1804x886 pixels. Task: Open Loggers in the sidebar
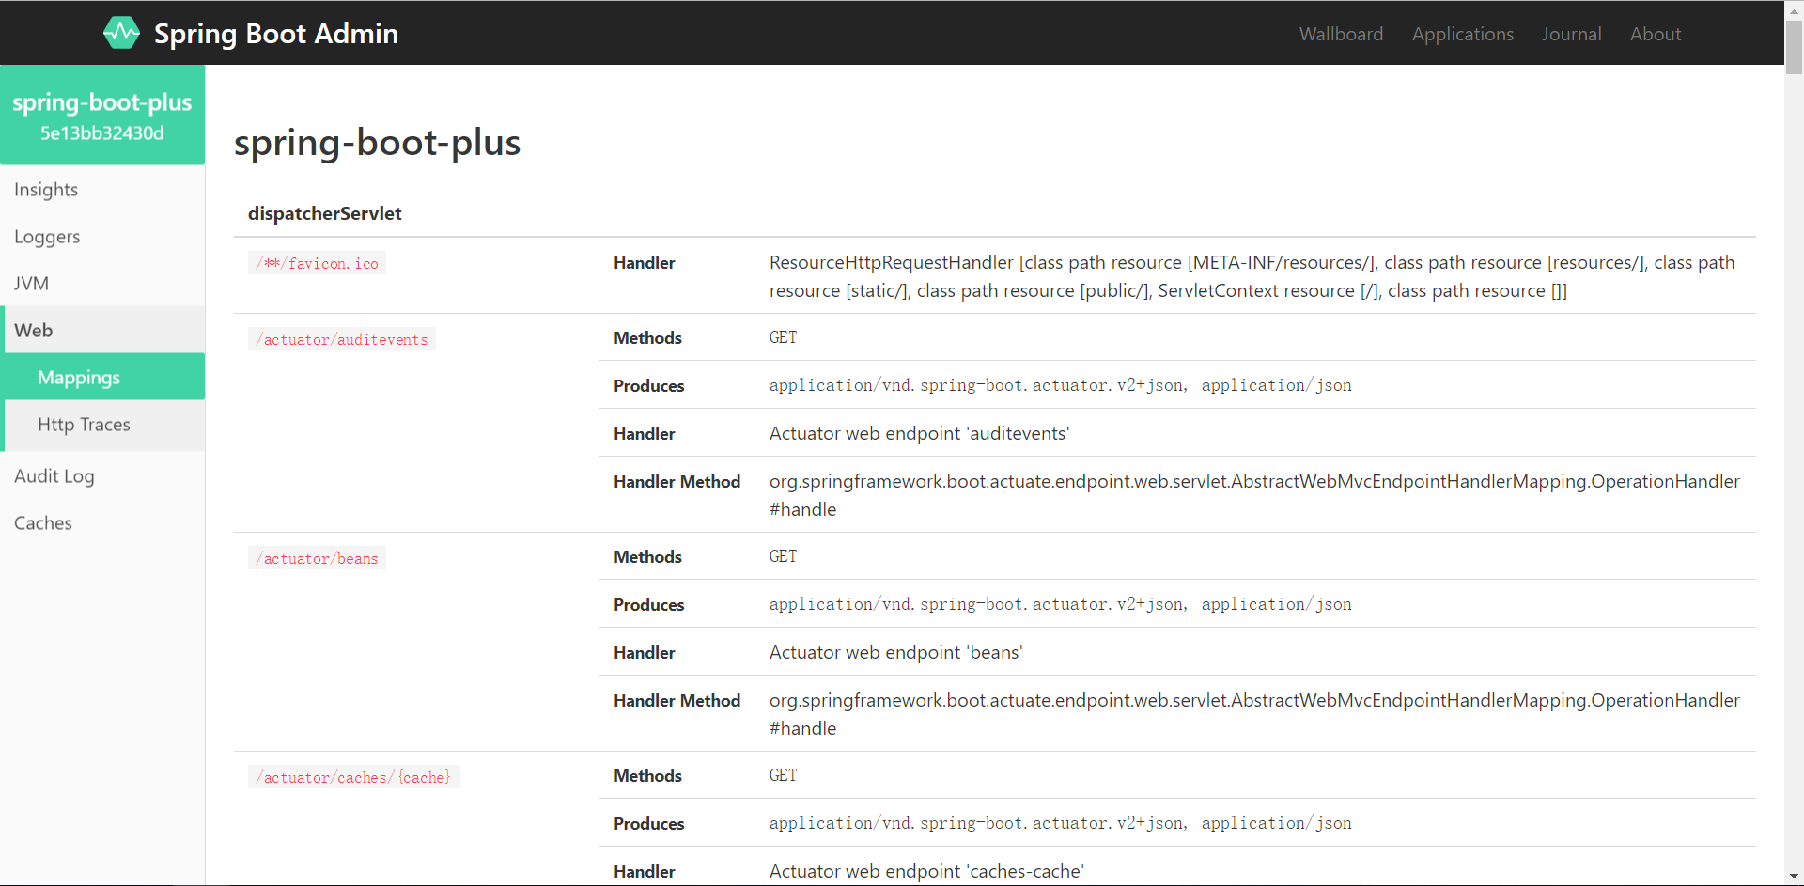coord(102,237)
